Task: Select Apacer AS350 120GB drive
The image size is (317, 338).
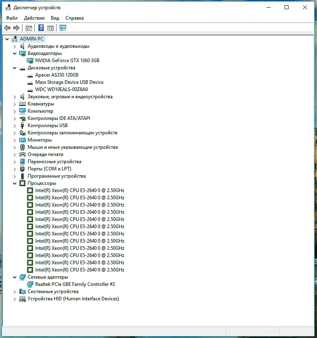Action: click(57, 75)
